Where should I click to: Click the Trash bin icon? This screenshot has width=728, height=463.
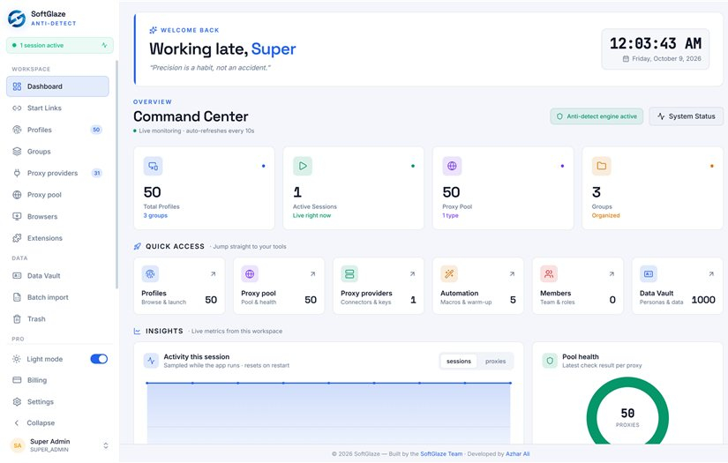pyautogui.click(x=17, y=318)
